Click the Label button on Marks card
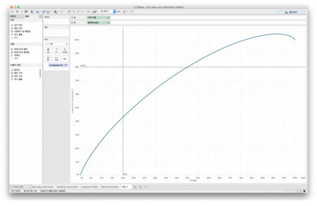The width and height of the screenshot is (317, 206). [x=65, y=50]
